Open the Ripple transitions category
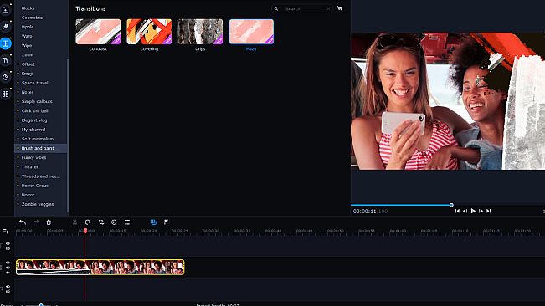Viewport: 545px width, 306px height. pos(28,27)
